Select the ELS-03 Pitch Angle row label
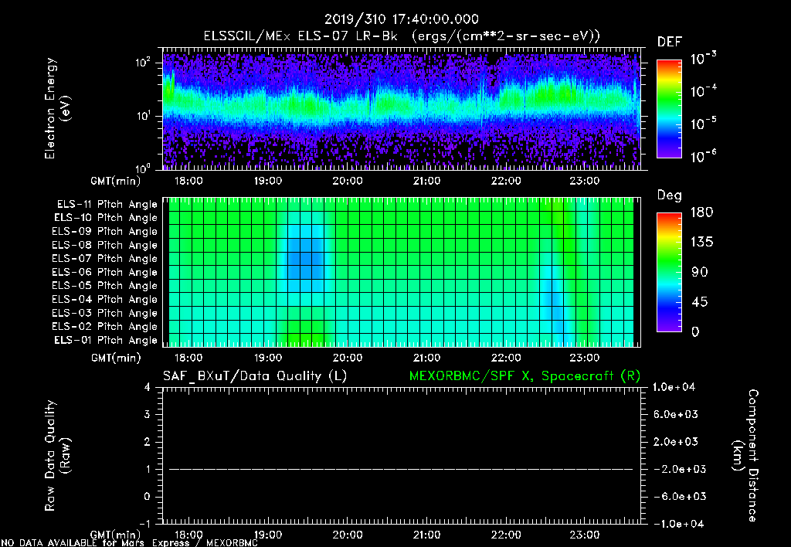The width and height of the screenshot is (791, 547). point(104,313)
